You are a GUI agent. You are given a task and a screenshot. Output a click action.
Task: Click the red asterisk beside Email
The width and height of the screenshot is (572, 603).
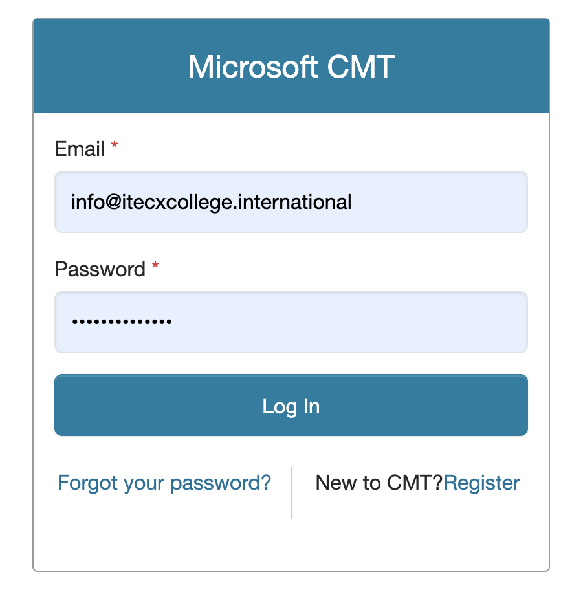[115, 148]
